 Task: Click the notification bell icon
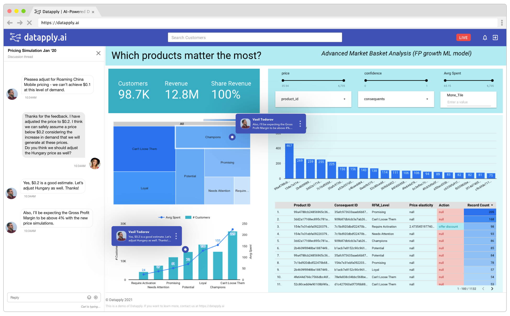pos(485,38)
